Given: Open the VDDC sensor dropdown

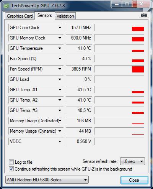Looking at the screenshot, I should [x=60, y=141].
